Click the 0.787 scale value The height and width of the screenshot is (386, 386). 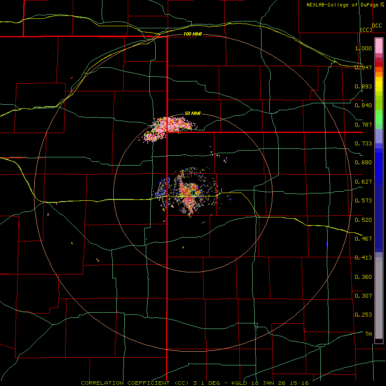(x=363, y=124)
